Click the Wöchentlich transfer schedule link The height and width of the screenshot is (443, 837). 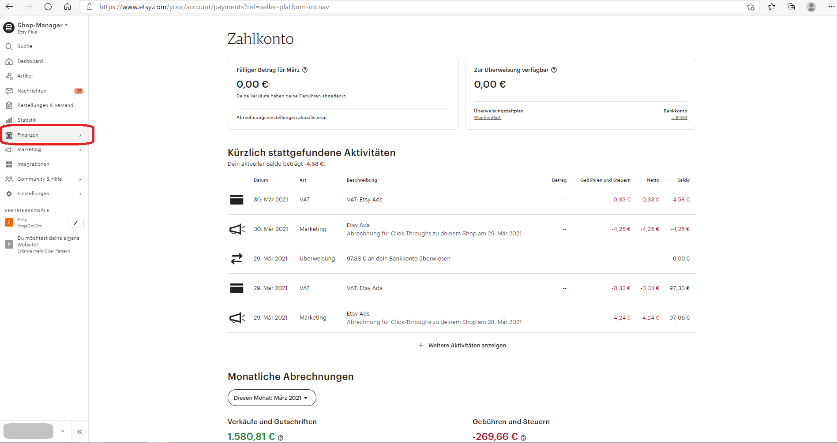(488, 118)
